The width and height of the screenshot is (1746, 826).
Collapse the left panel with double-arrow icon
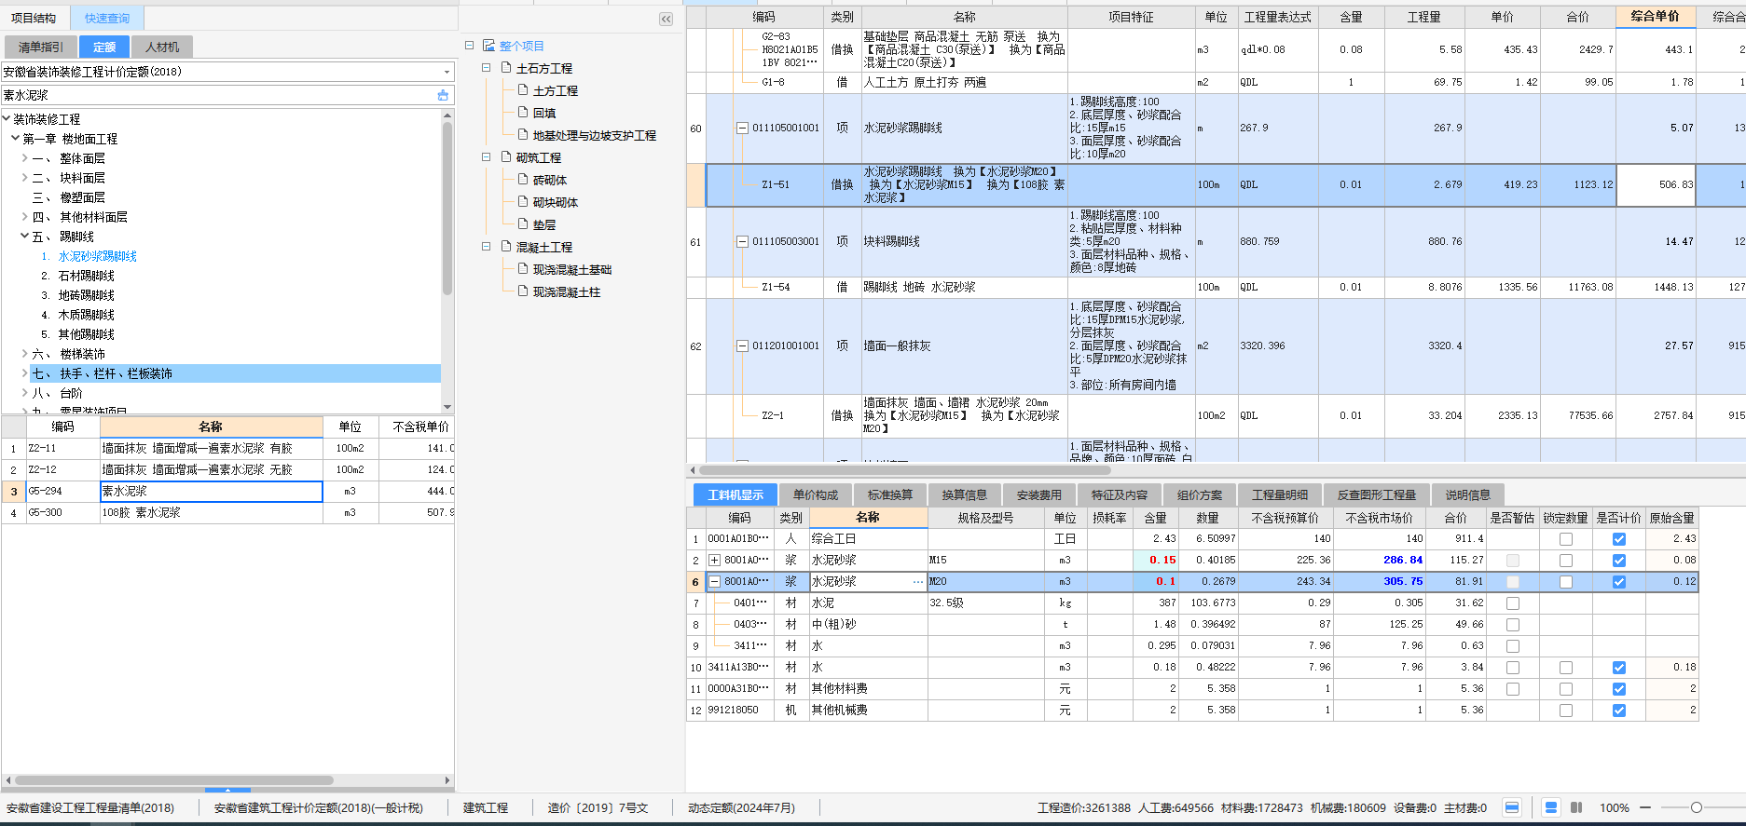(x=666, y=19)
